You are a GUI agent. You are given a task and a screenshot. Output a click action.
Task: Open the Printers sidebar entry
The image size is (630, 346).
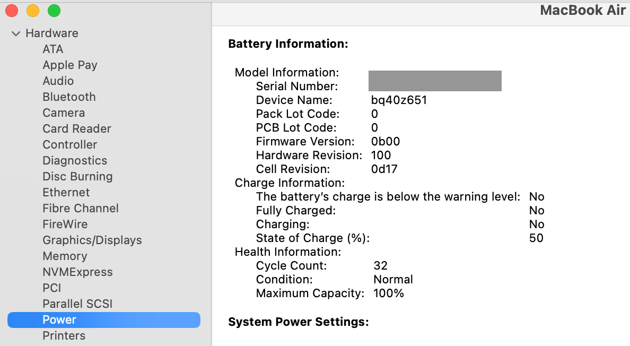pyautogui.click(x=64, y=335)
